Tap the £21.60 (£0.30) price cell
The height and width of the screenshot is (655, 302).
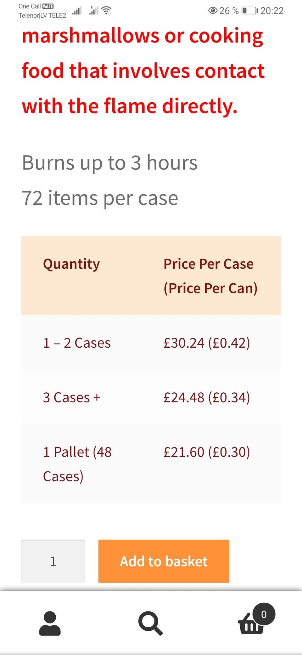coord(207,452)
